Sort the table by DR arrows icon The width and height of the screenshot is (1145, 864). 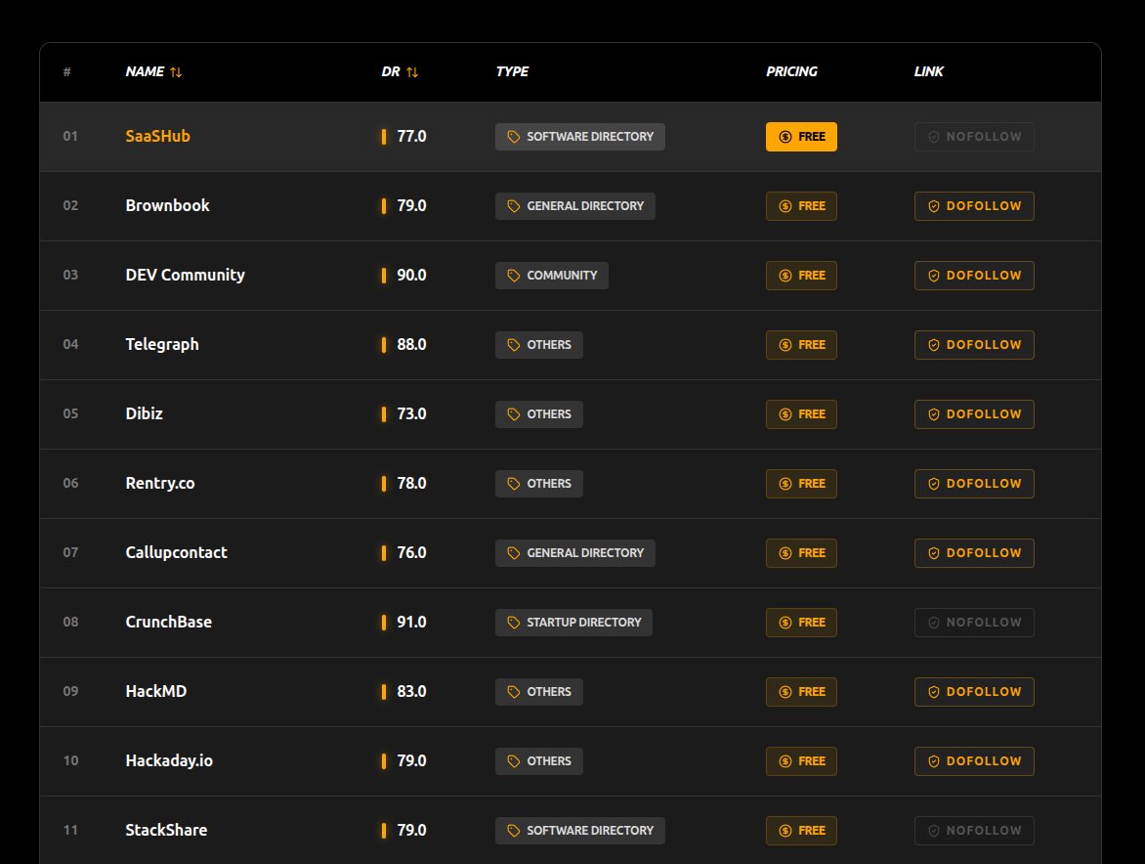pyautogui.click(x=412, y=71)
